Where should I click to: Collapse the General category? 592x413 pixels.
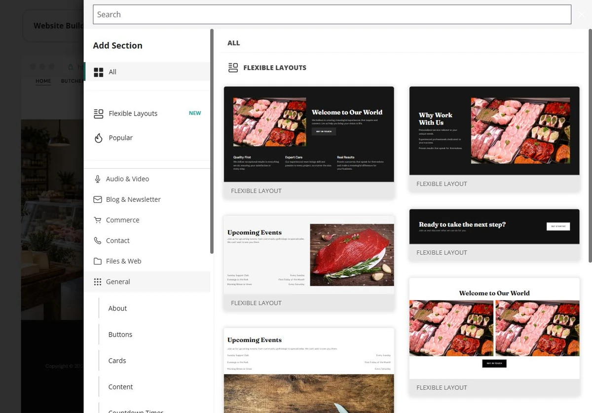point(148,282)
